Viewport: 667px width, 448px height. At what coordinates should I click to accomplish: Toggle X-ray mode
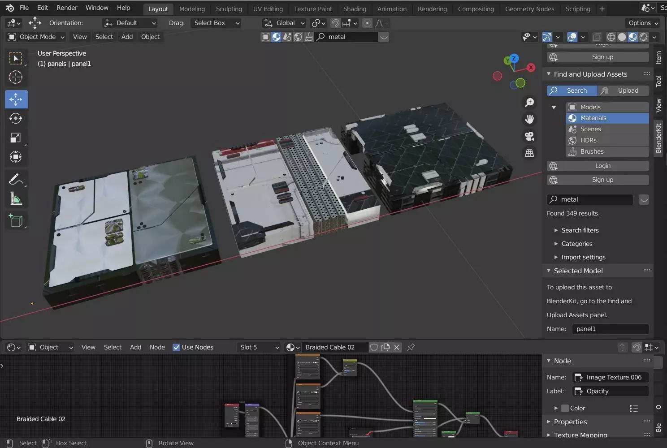coord(597,37)
